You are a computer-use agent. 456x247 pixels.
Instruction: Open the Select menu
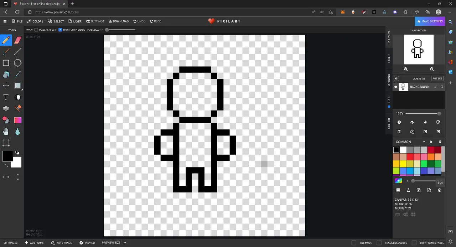(x=56, y=21)
